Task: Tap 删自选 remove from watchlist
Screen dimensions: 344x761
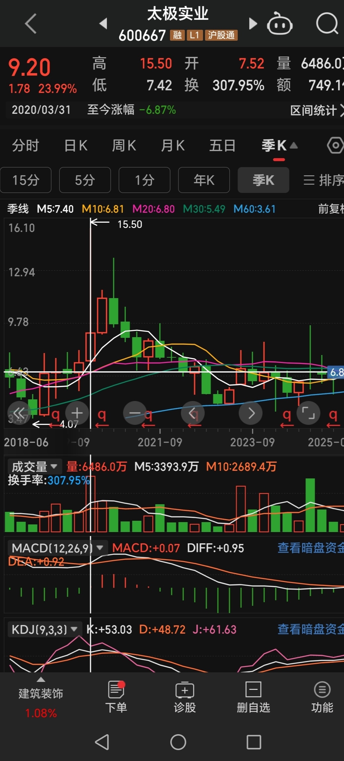Action: point(253,697)
